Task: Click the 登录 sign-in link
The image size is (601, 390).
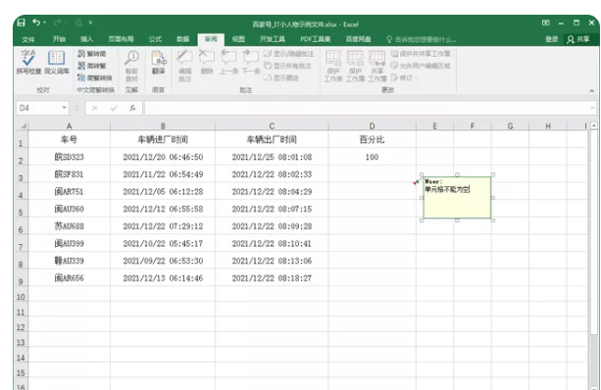Action: point(552,39)
